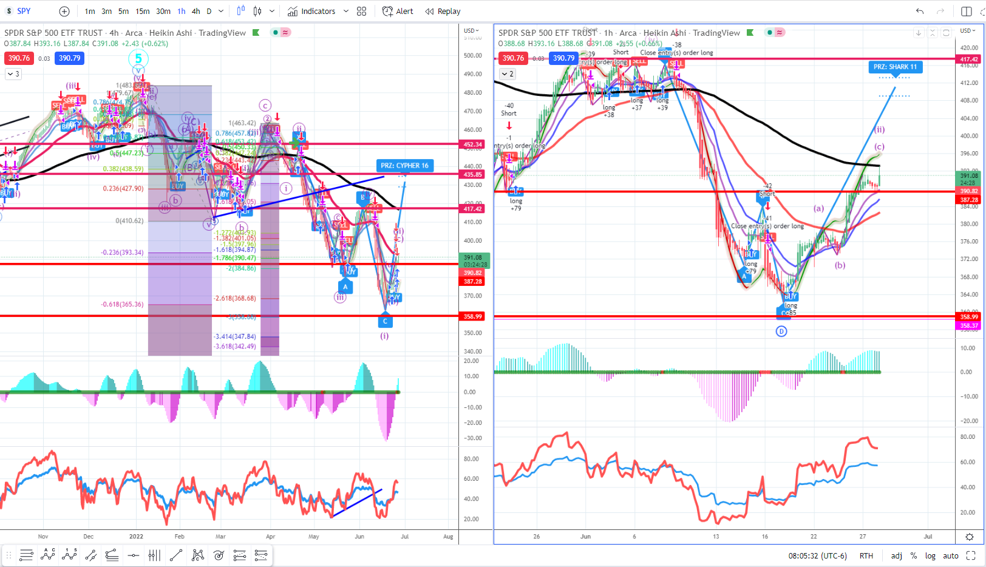986x567 pixels.
Task: Click the red 390.76 sell button on the 1h chart
Action: [x=513, y=58]
